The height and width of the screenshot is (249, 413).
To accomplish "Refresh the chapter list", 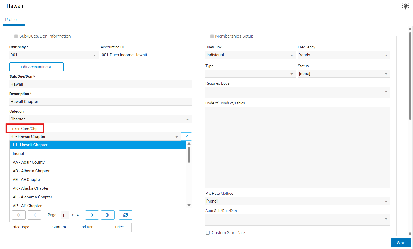I will (x=126, y=215).
